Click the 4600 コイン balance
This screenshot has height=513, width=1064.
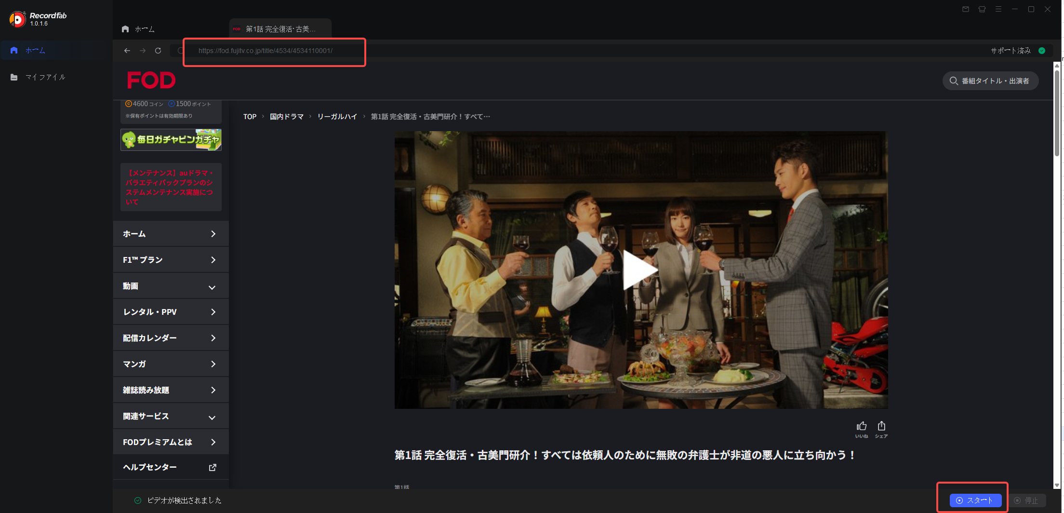point(144,104)
